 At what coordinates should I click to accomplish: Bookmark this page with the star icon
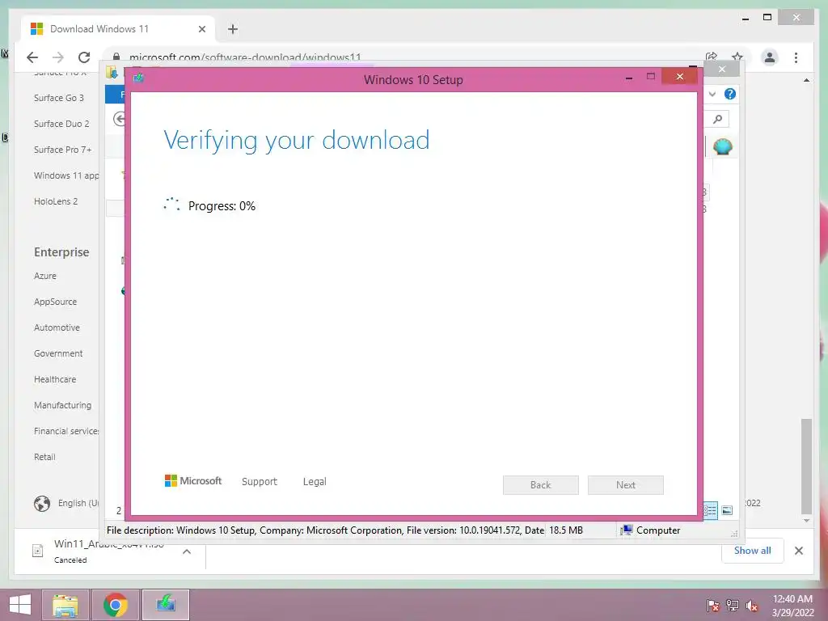pos(737,57)
